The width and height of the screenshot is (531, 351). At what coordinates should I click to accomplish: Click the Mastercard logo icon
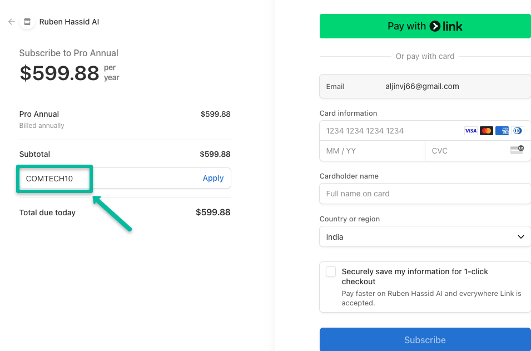pos(487,131)
